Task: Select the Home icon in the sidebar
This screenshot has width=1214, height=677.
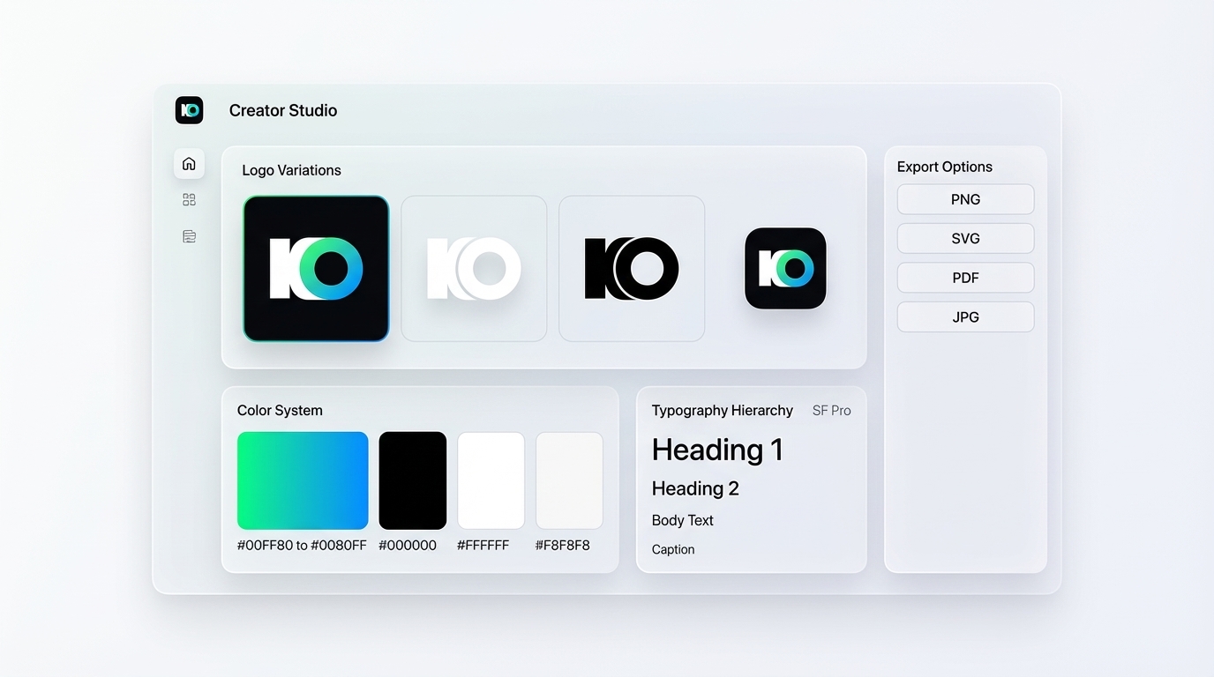Action: [x=189, y=163]
